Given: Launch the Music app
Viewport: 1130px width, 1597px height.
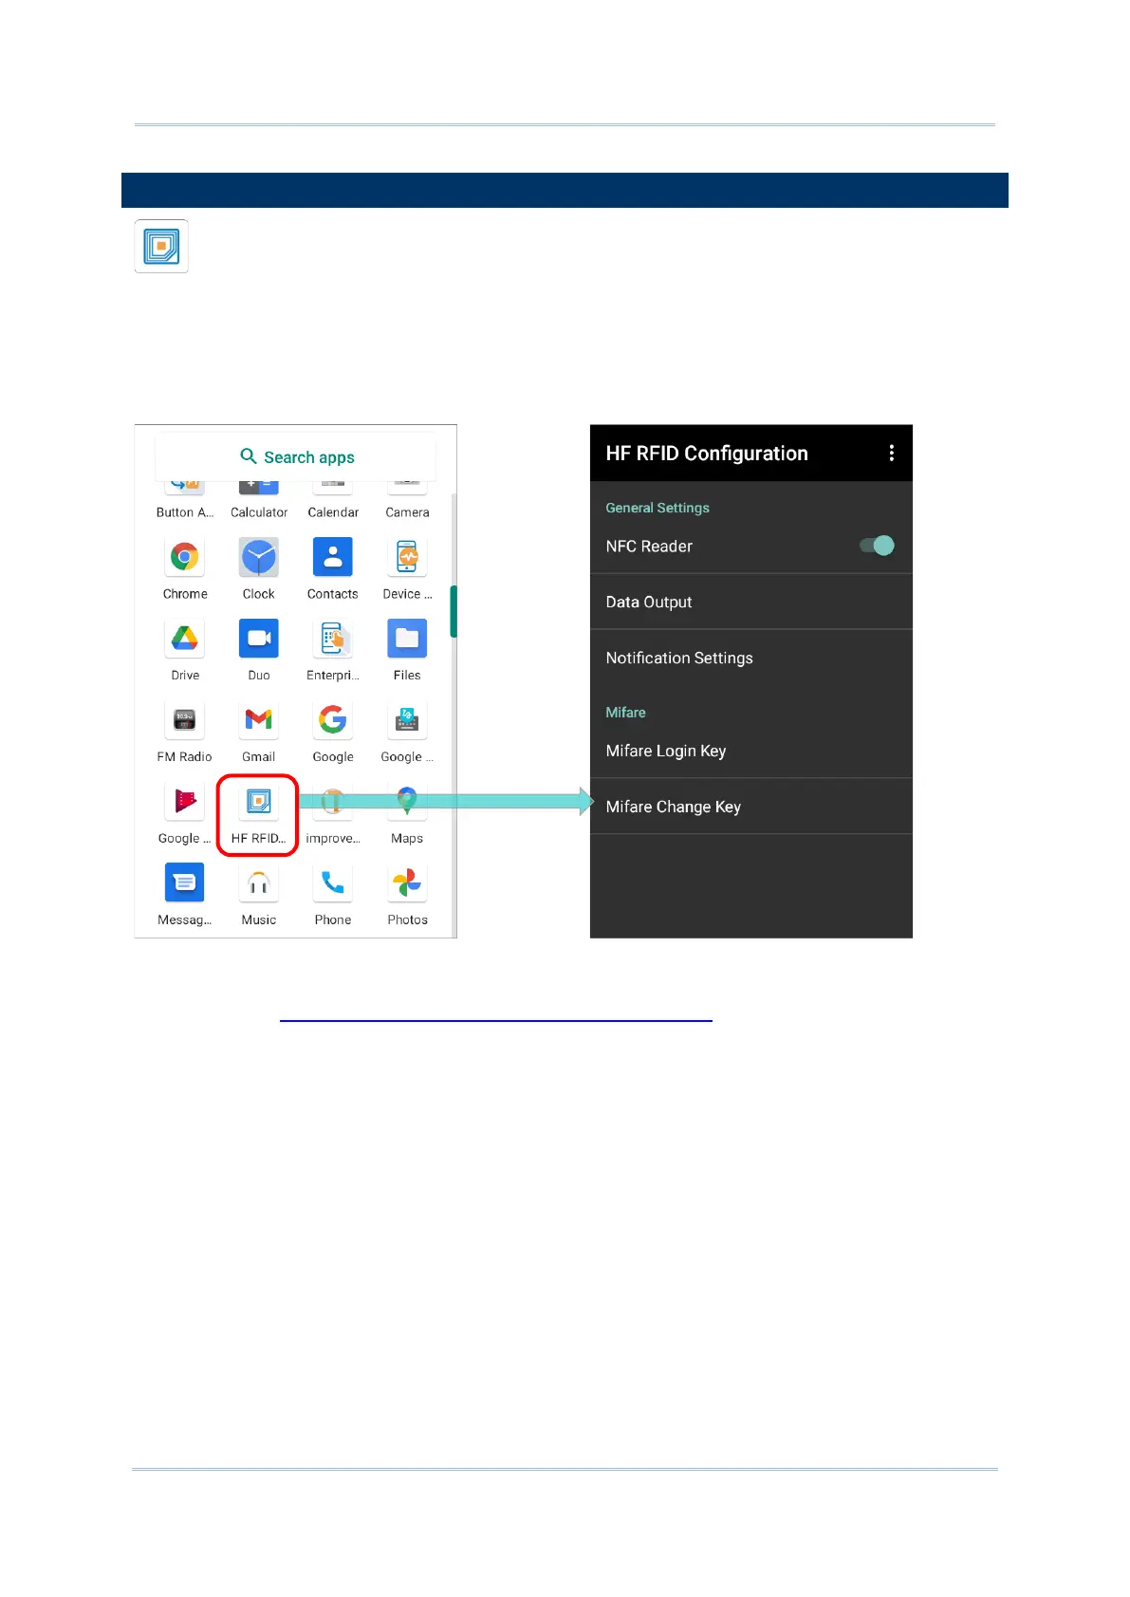Looking at the screenshot, I should click(x=259, y=884).
